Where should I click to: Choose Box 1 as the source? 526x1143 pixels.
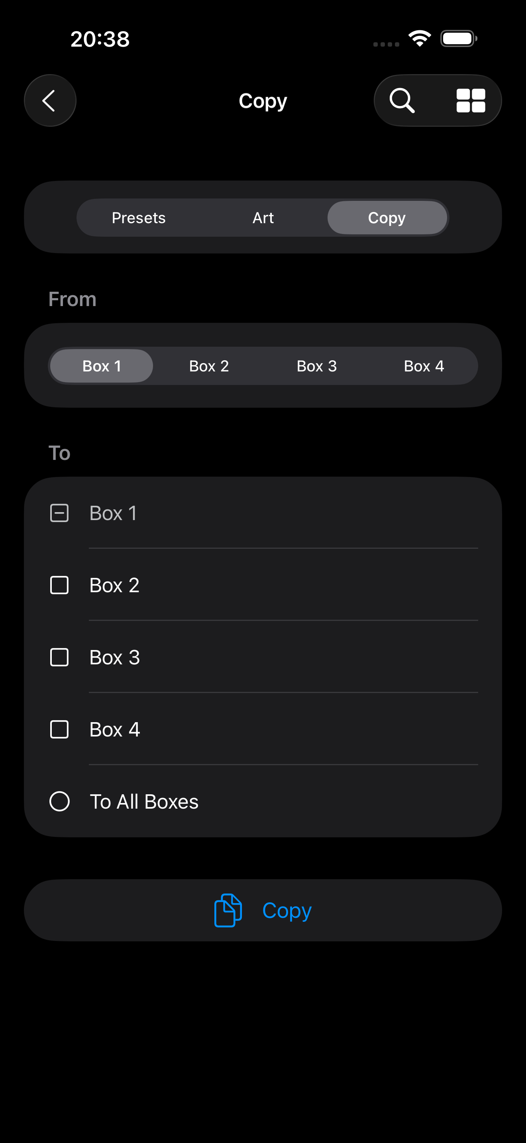pos(102,366)
